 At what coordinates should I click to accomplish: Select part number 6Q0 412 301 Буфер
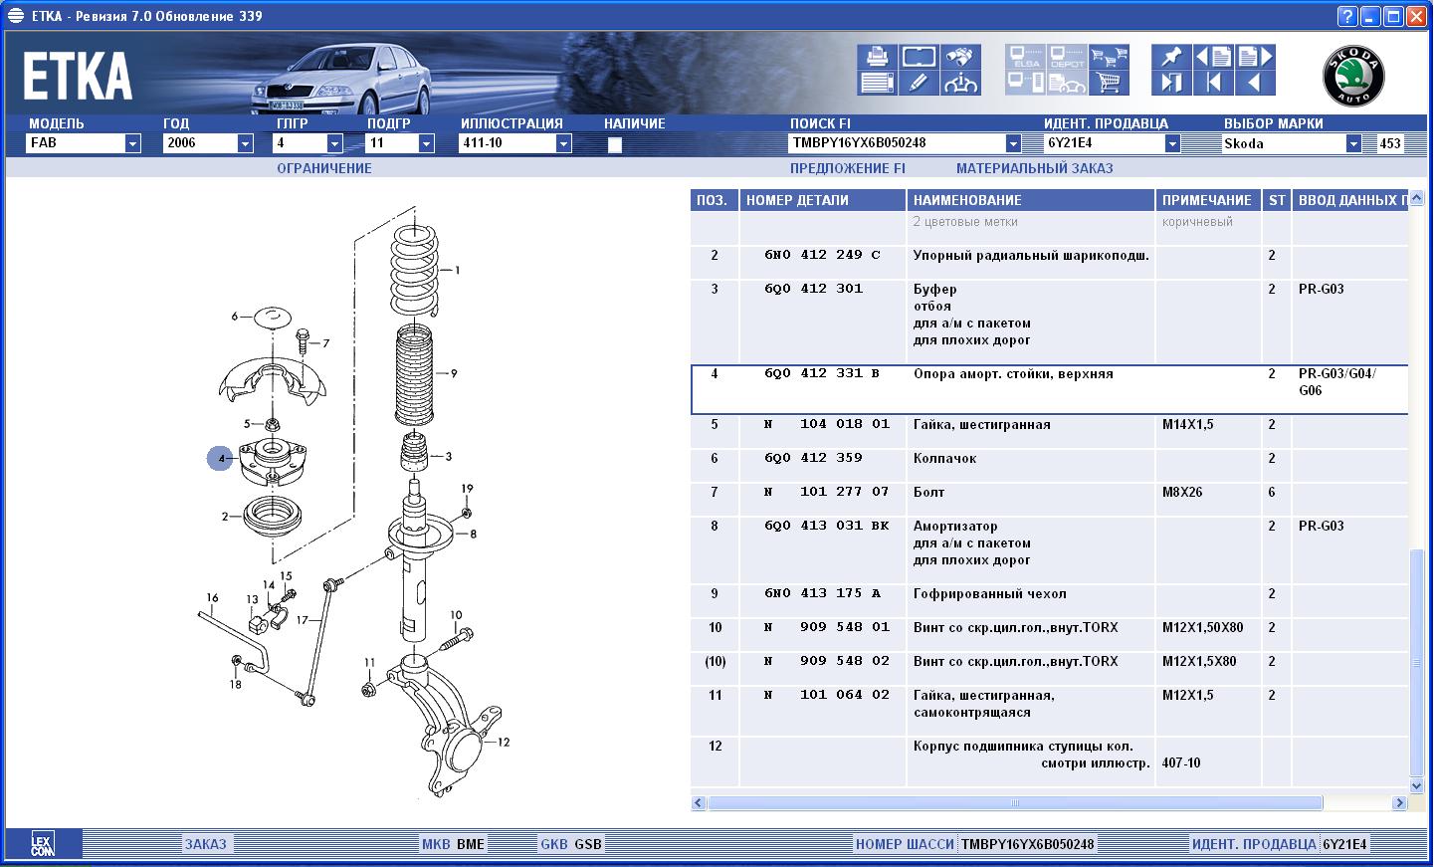[x=814, y=289]
